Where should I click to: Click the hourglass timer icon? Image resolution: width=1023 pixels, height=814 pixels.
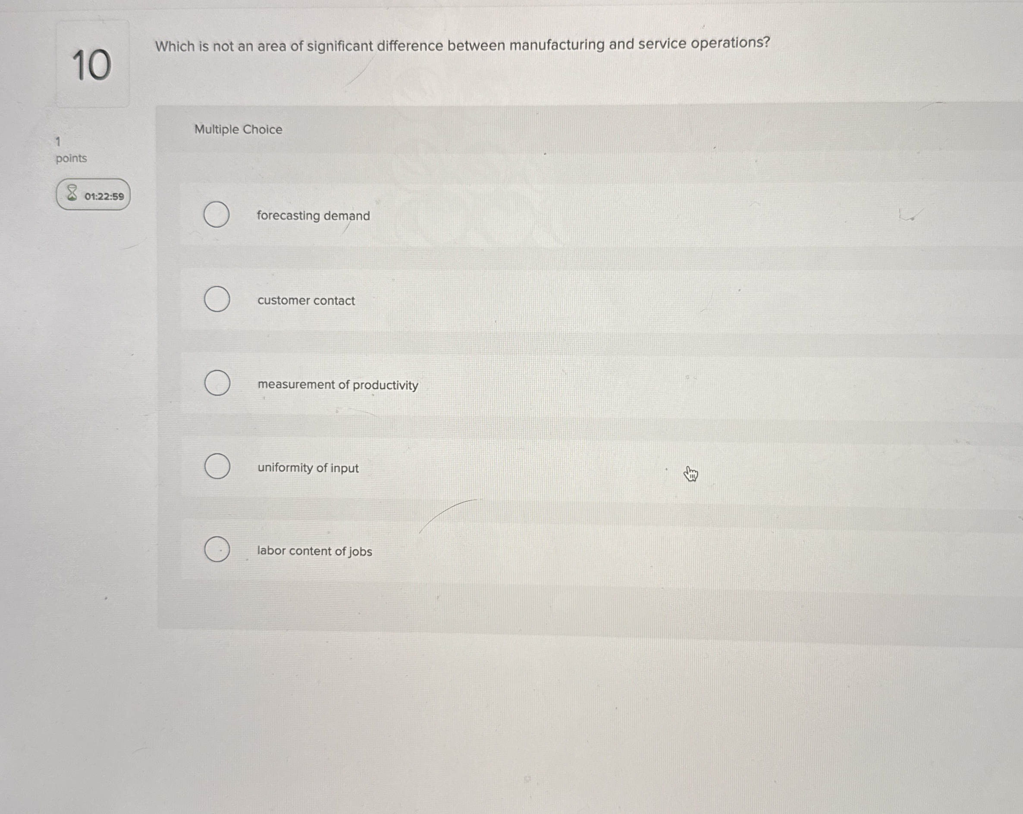click(x=71, y=195)
